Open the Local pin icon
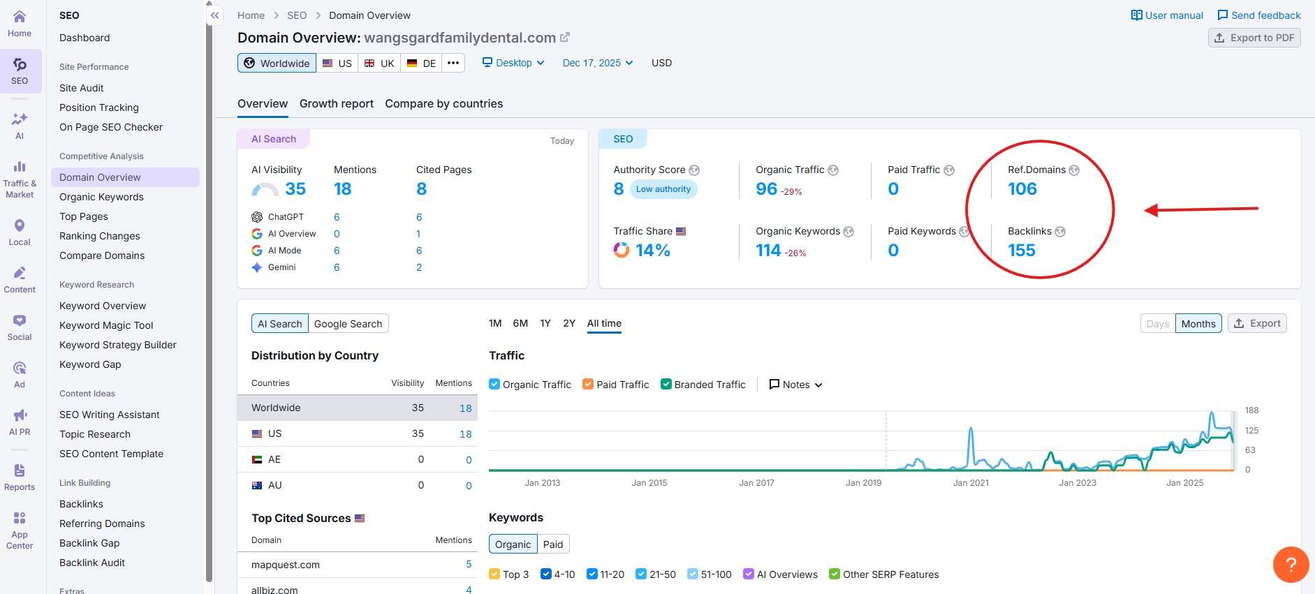1315x594 pixels. tap(20, 225)
